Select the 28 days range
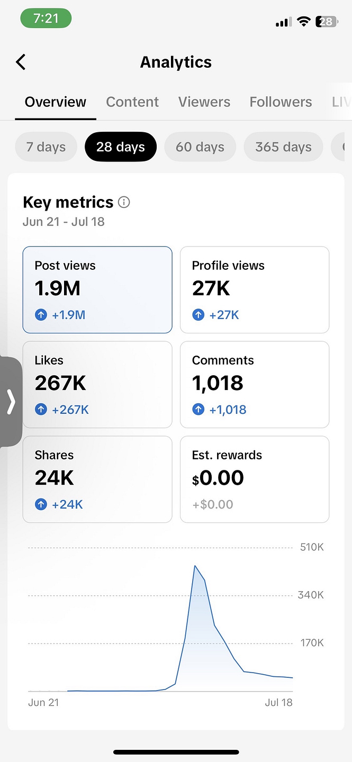Image resolution: width=352 pixels, height=762 pixels. [x=121, y=147]
